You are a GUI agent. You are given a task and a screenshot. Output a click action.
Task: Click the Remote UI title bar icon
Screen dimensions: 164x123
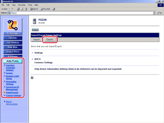(2, 1)
